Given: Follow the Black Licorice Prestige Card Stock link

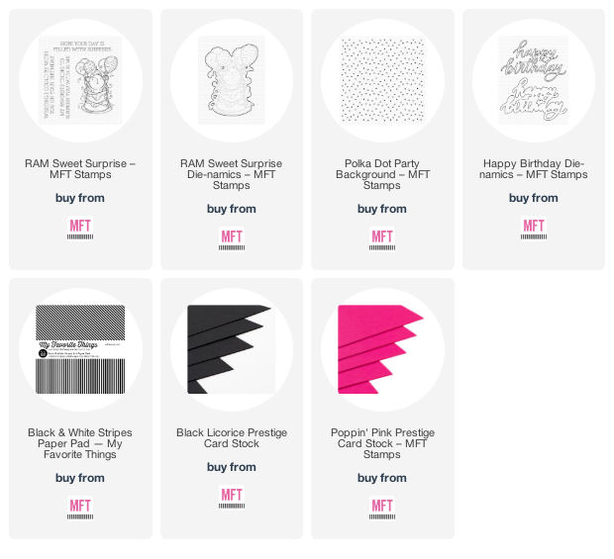Looking at the screenshot, I should 232,438.
